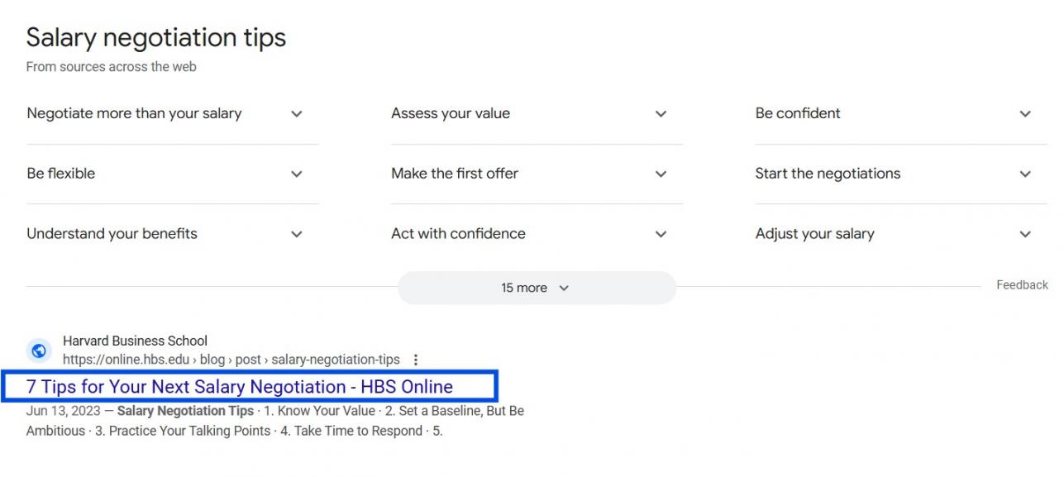Expand the "Be confident" tip
Screen dimensions: 1064x477
point(798,114)
